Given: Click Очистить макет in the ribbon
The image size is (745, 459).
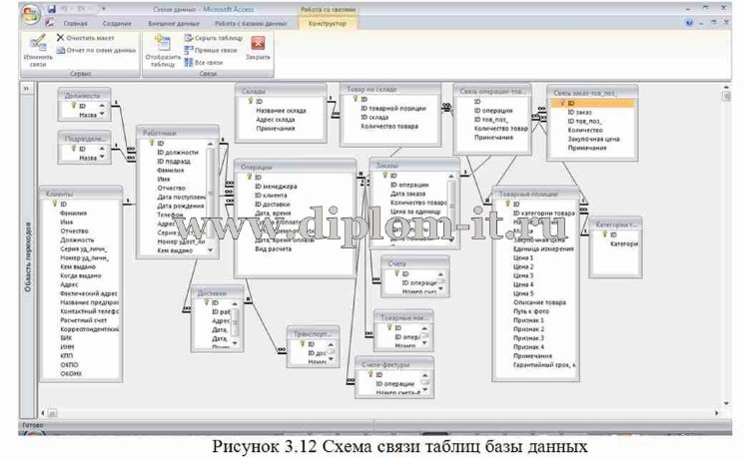Looking at the screenshot, I should click(x=86, y=37).
